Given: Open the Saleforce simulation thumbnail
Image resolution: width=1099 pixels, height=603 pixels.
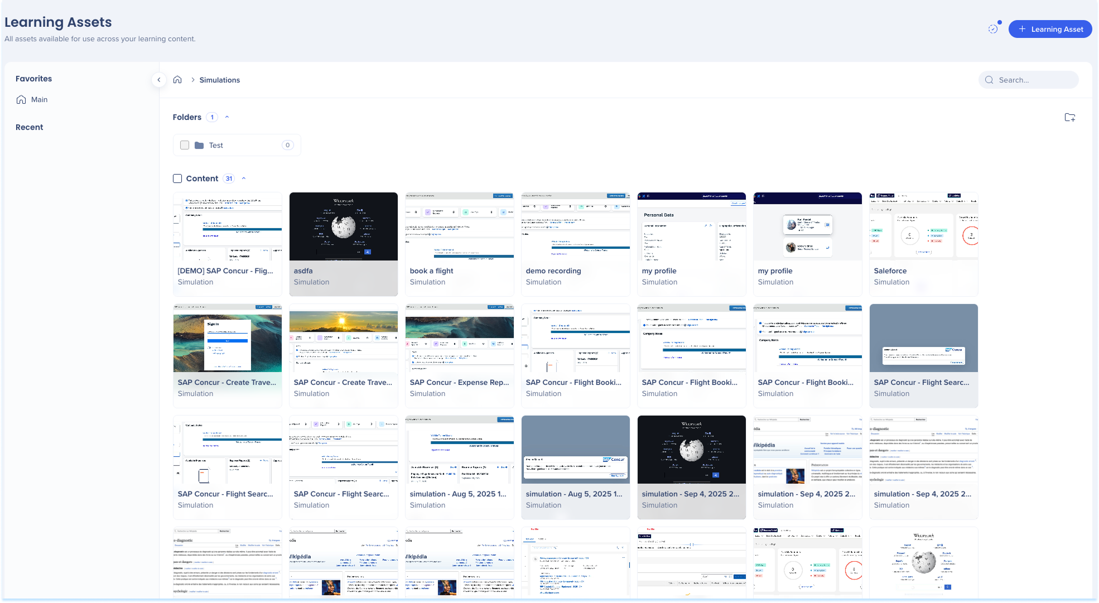Looking at the screenshot, I should (x=923, y=226).
